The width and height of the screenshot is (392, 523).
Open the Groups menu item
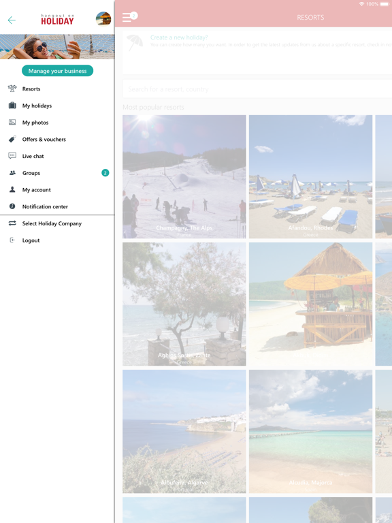pos(31,173)
